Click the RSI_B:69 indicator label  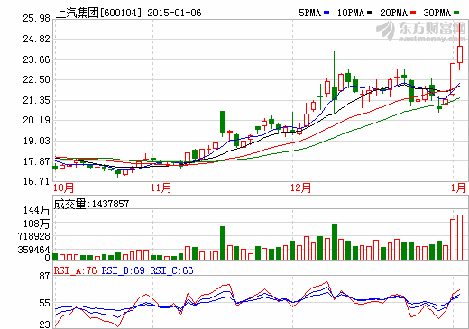click(123, 270)
